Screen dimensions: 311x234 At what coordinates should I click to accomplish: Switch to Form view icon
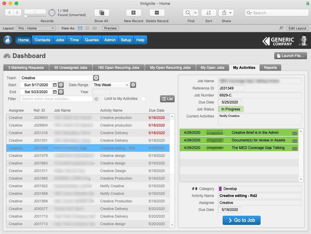pyautogui.click(x=80, y=28)
